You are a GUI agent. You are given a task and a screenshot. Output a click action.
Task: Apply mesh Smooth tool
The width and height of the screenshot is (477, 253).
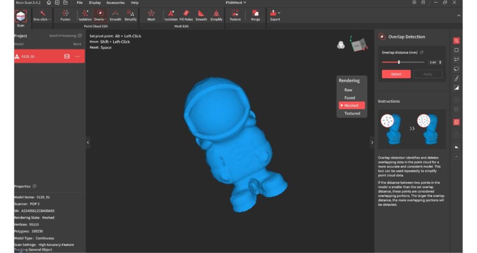click(x=201, y=15)
